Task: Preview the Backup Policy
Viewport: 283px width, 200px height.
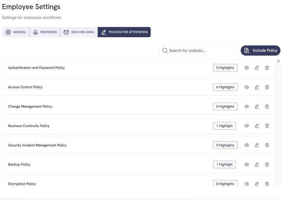Action: [247, 165]
